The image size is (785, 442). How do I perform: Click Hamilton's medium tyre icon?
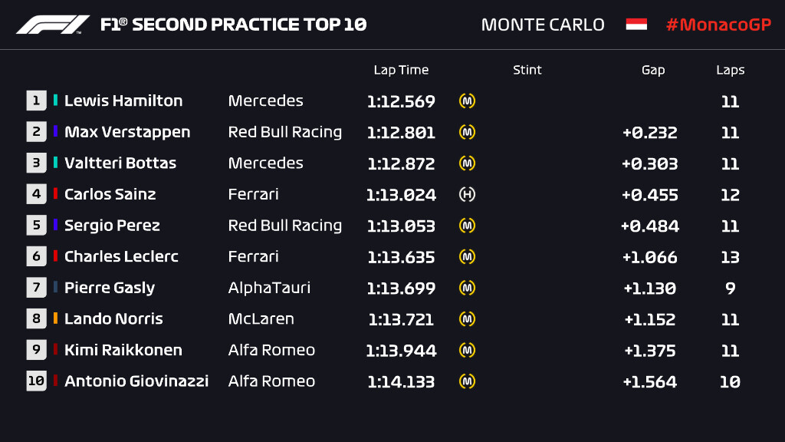tap(467, 101)
